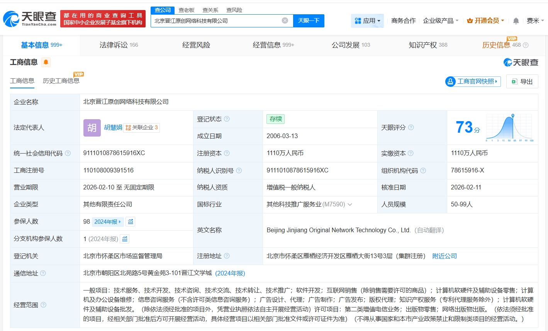Expand the 应用 dropdown menu
This screenshot has width=548, height=331.
(x=367, y=21)
